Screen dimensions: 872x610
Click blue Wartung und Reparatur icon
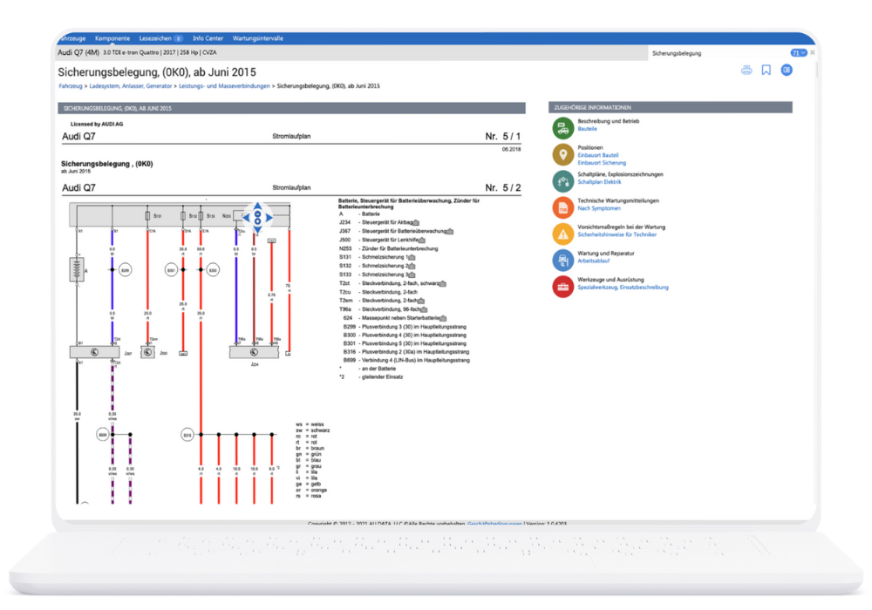(562, 260)
